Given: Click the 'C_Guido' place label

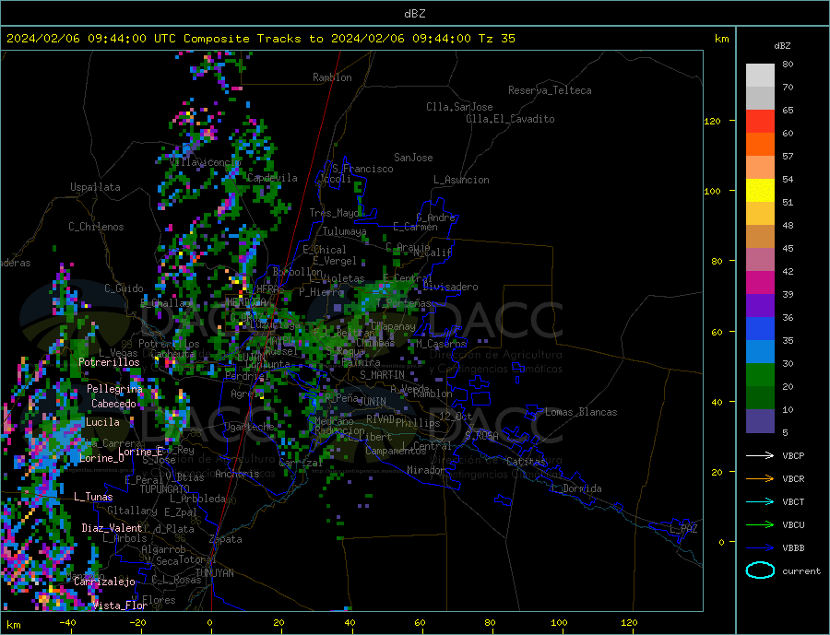Looking at the screenshot, I should click(x=124, y=288).
